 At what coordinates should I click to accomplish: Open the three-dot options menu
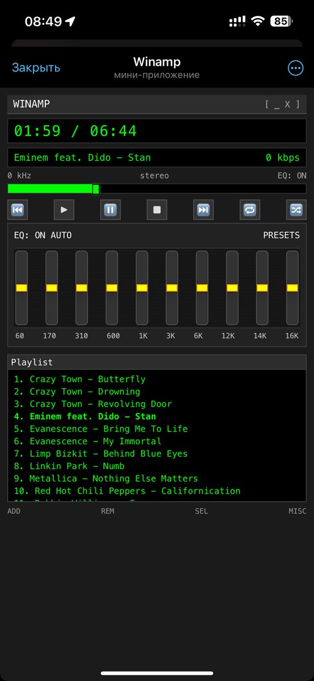[295, 68]
